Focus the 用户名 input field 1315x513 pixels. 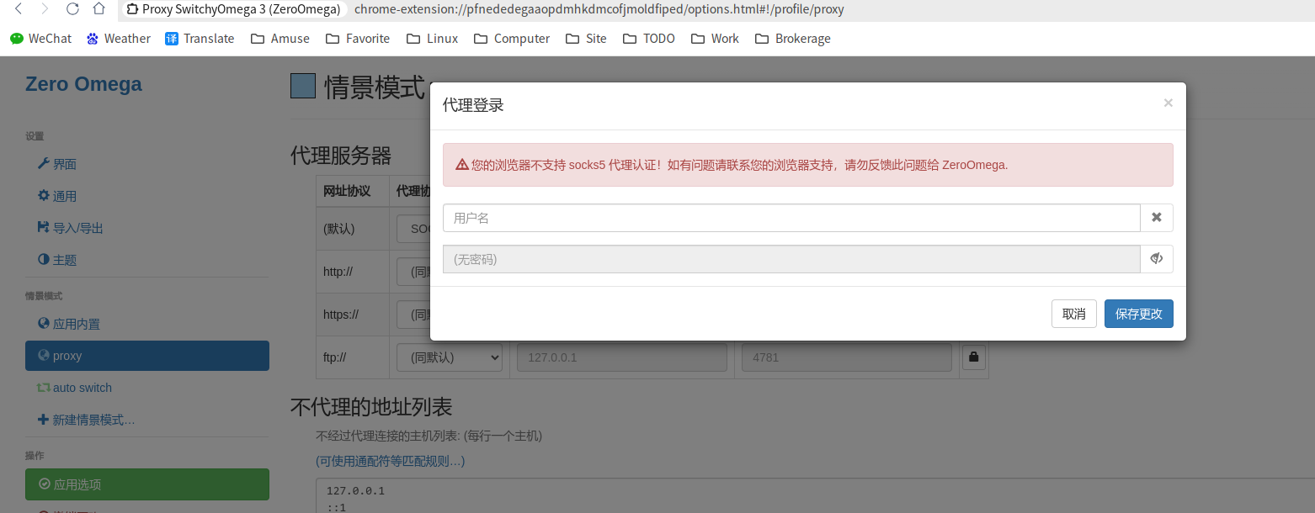pos(791,218)
